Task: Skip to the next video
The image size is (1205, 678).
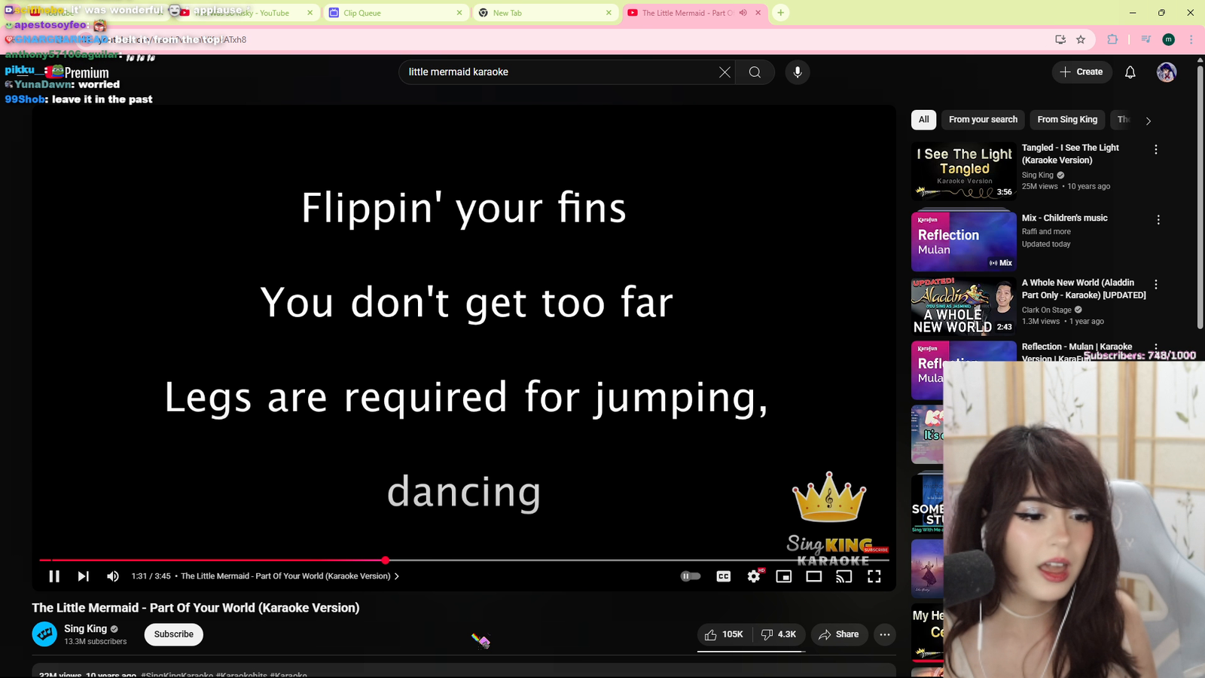Action: 83,576
